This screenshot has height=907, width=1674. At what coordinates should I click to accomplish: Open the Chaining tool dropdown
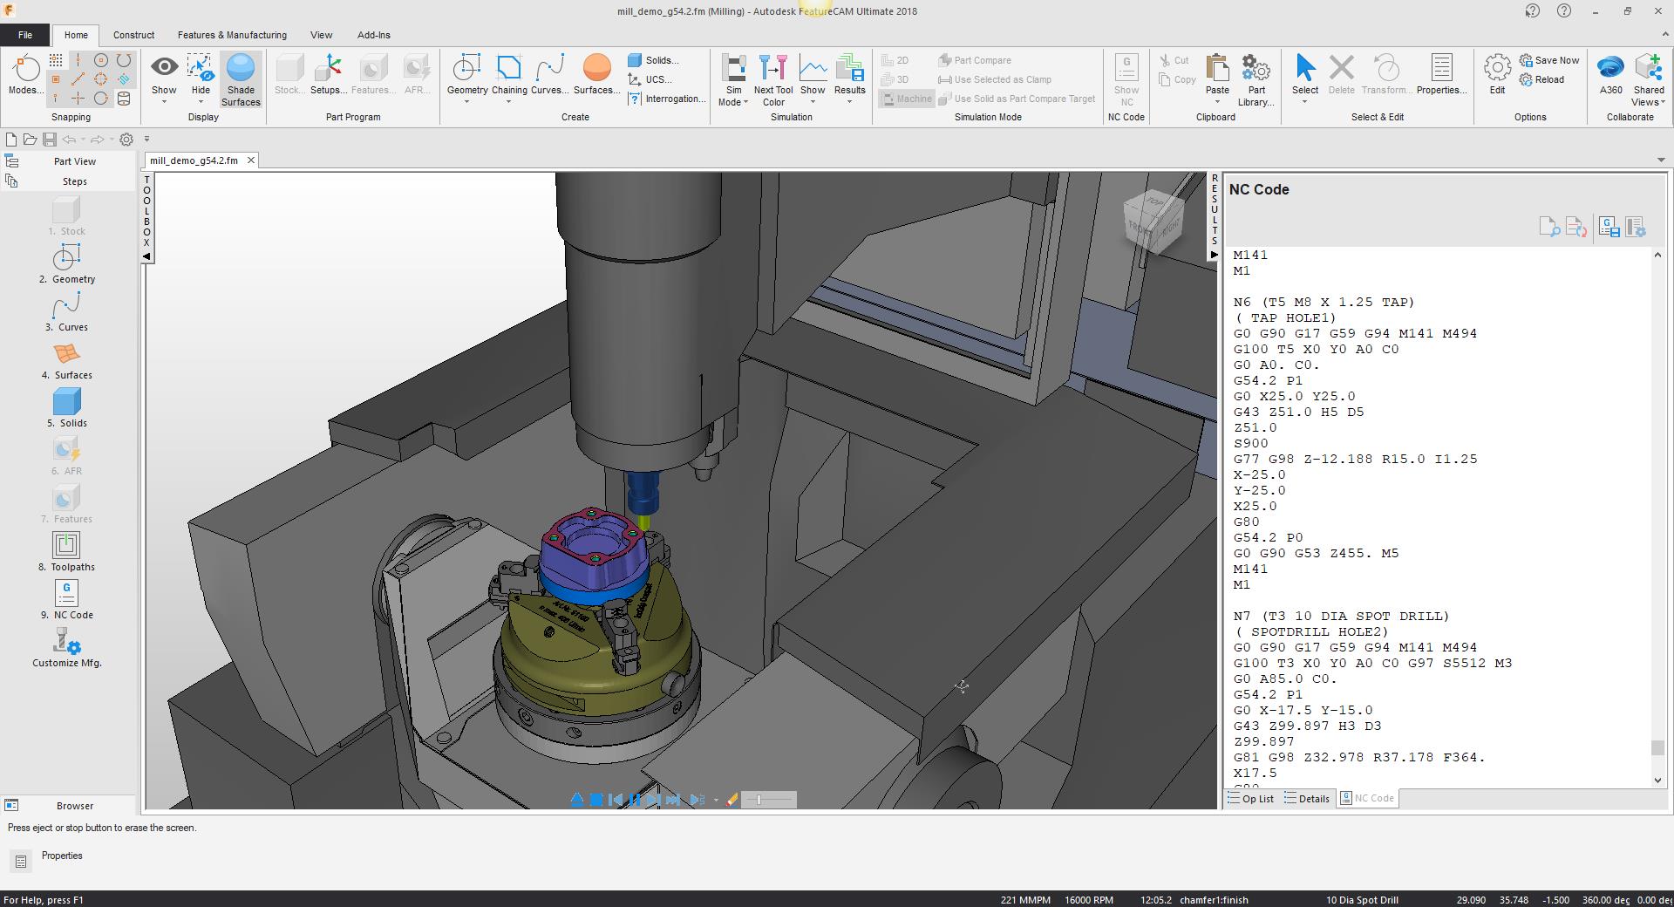(x=509, y=80)
